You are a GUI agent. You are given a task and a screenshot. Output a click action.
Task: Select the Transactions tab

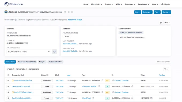tap(10, 62)
